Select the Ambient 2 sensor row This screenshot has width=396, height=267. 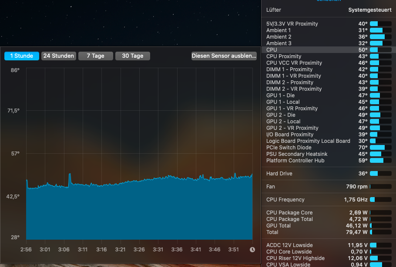329,37
